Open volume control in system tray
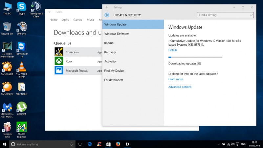Screen dimensions: 263x148 pyautogui.click(x=233, y=144)
